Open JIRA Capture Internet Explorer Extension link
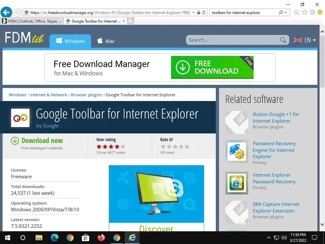This screenshot has width=325, height=244. point(276,207)
